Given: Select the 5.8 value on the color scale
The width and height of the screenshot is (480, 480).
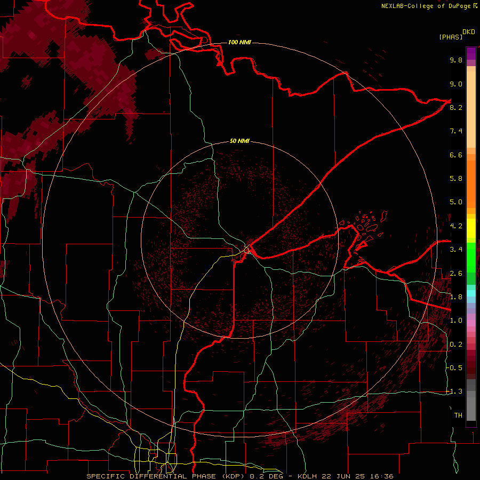Looking at the screenshot, I should 456,179.
